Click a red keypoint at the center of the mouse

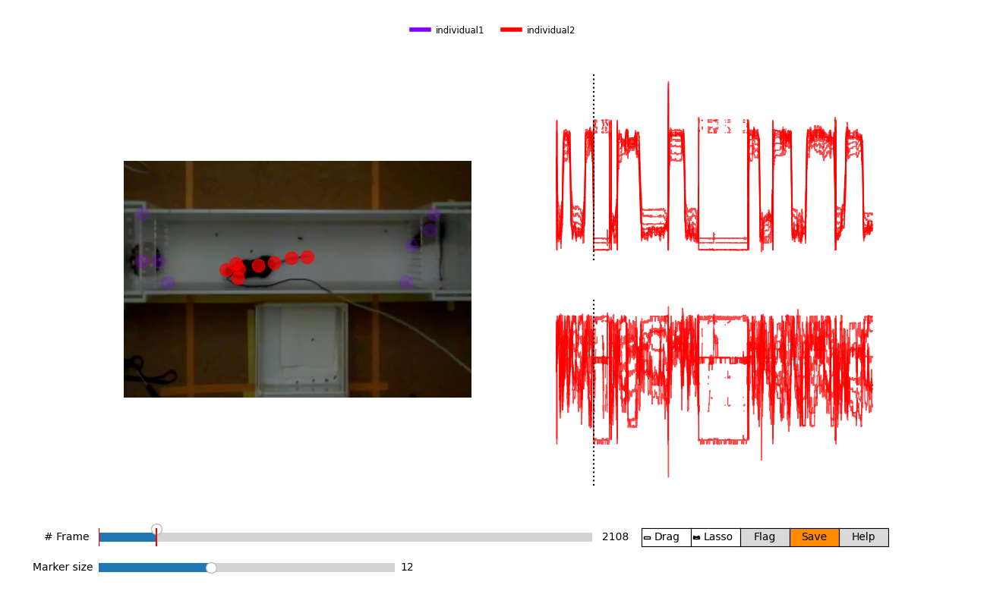click(260, 266)
